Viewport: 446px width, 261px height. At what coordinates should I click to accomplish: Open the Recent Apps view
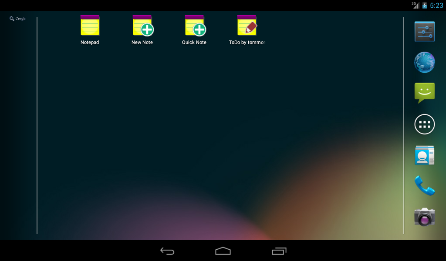279,251
